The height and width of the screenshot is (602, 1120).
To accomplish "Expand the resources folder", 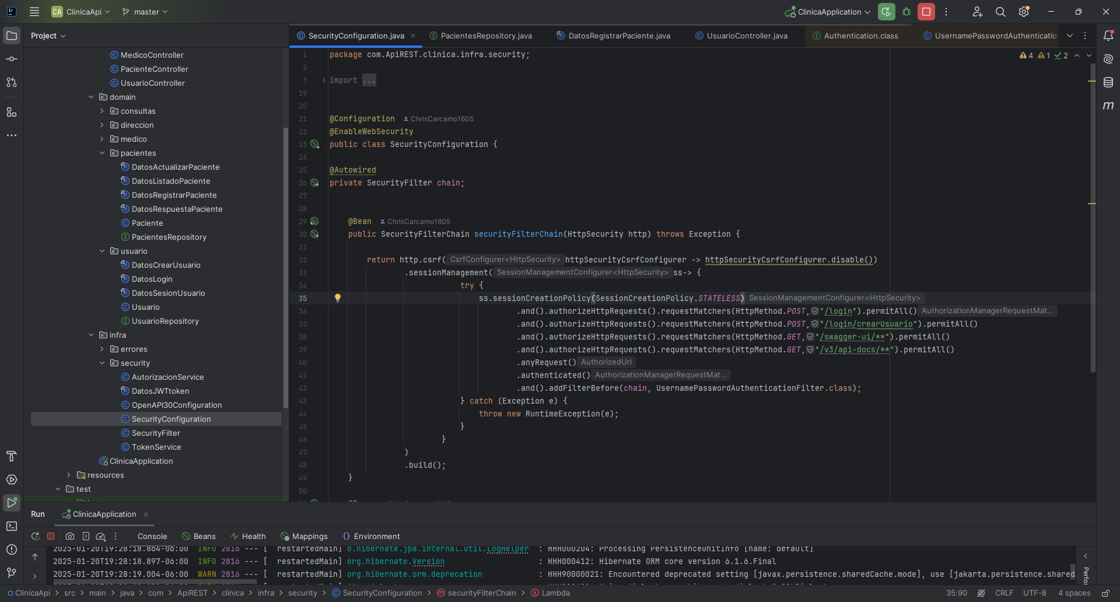I will tap(69, 475).
